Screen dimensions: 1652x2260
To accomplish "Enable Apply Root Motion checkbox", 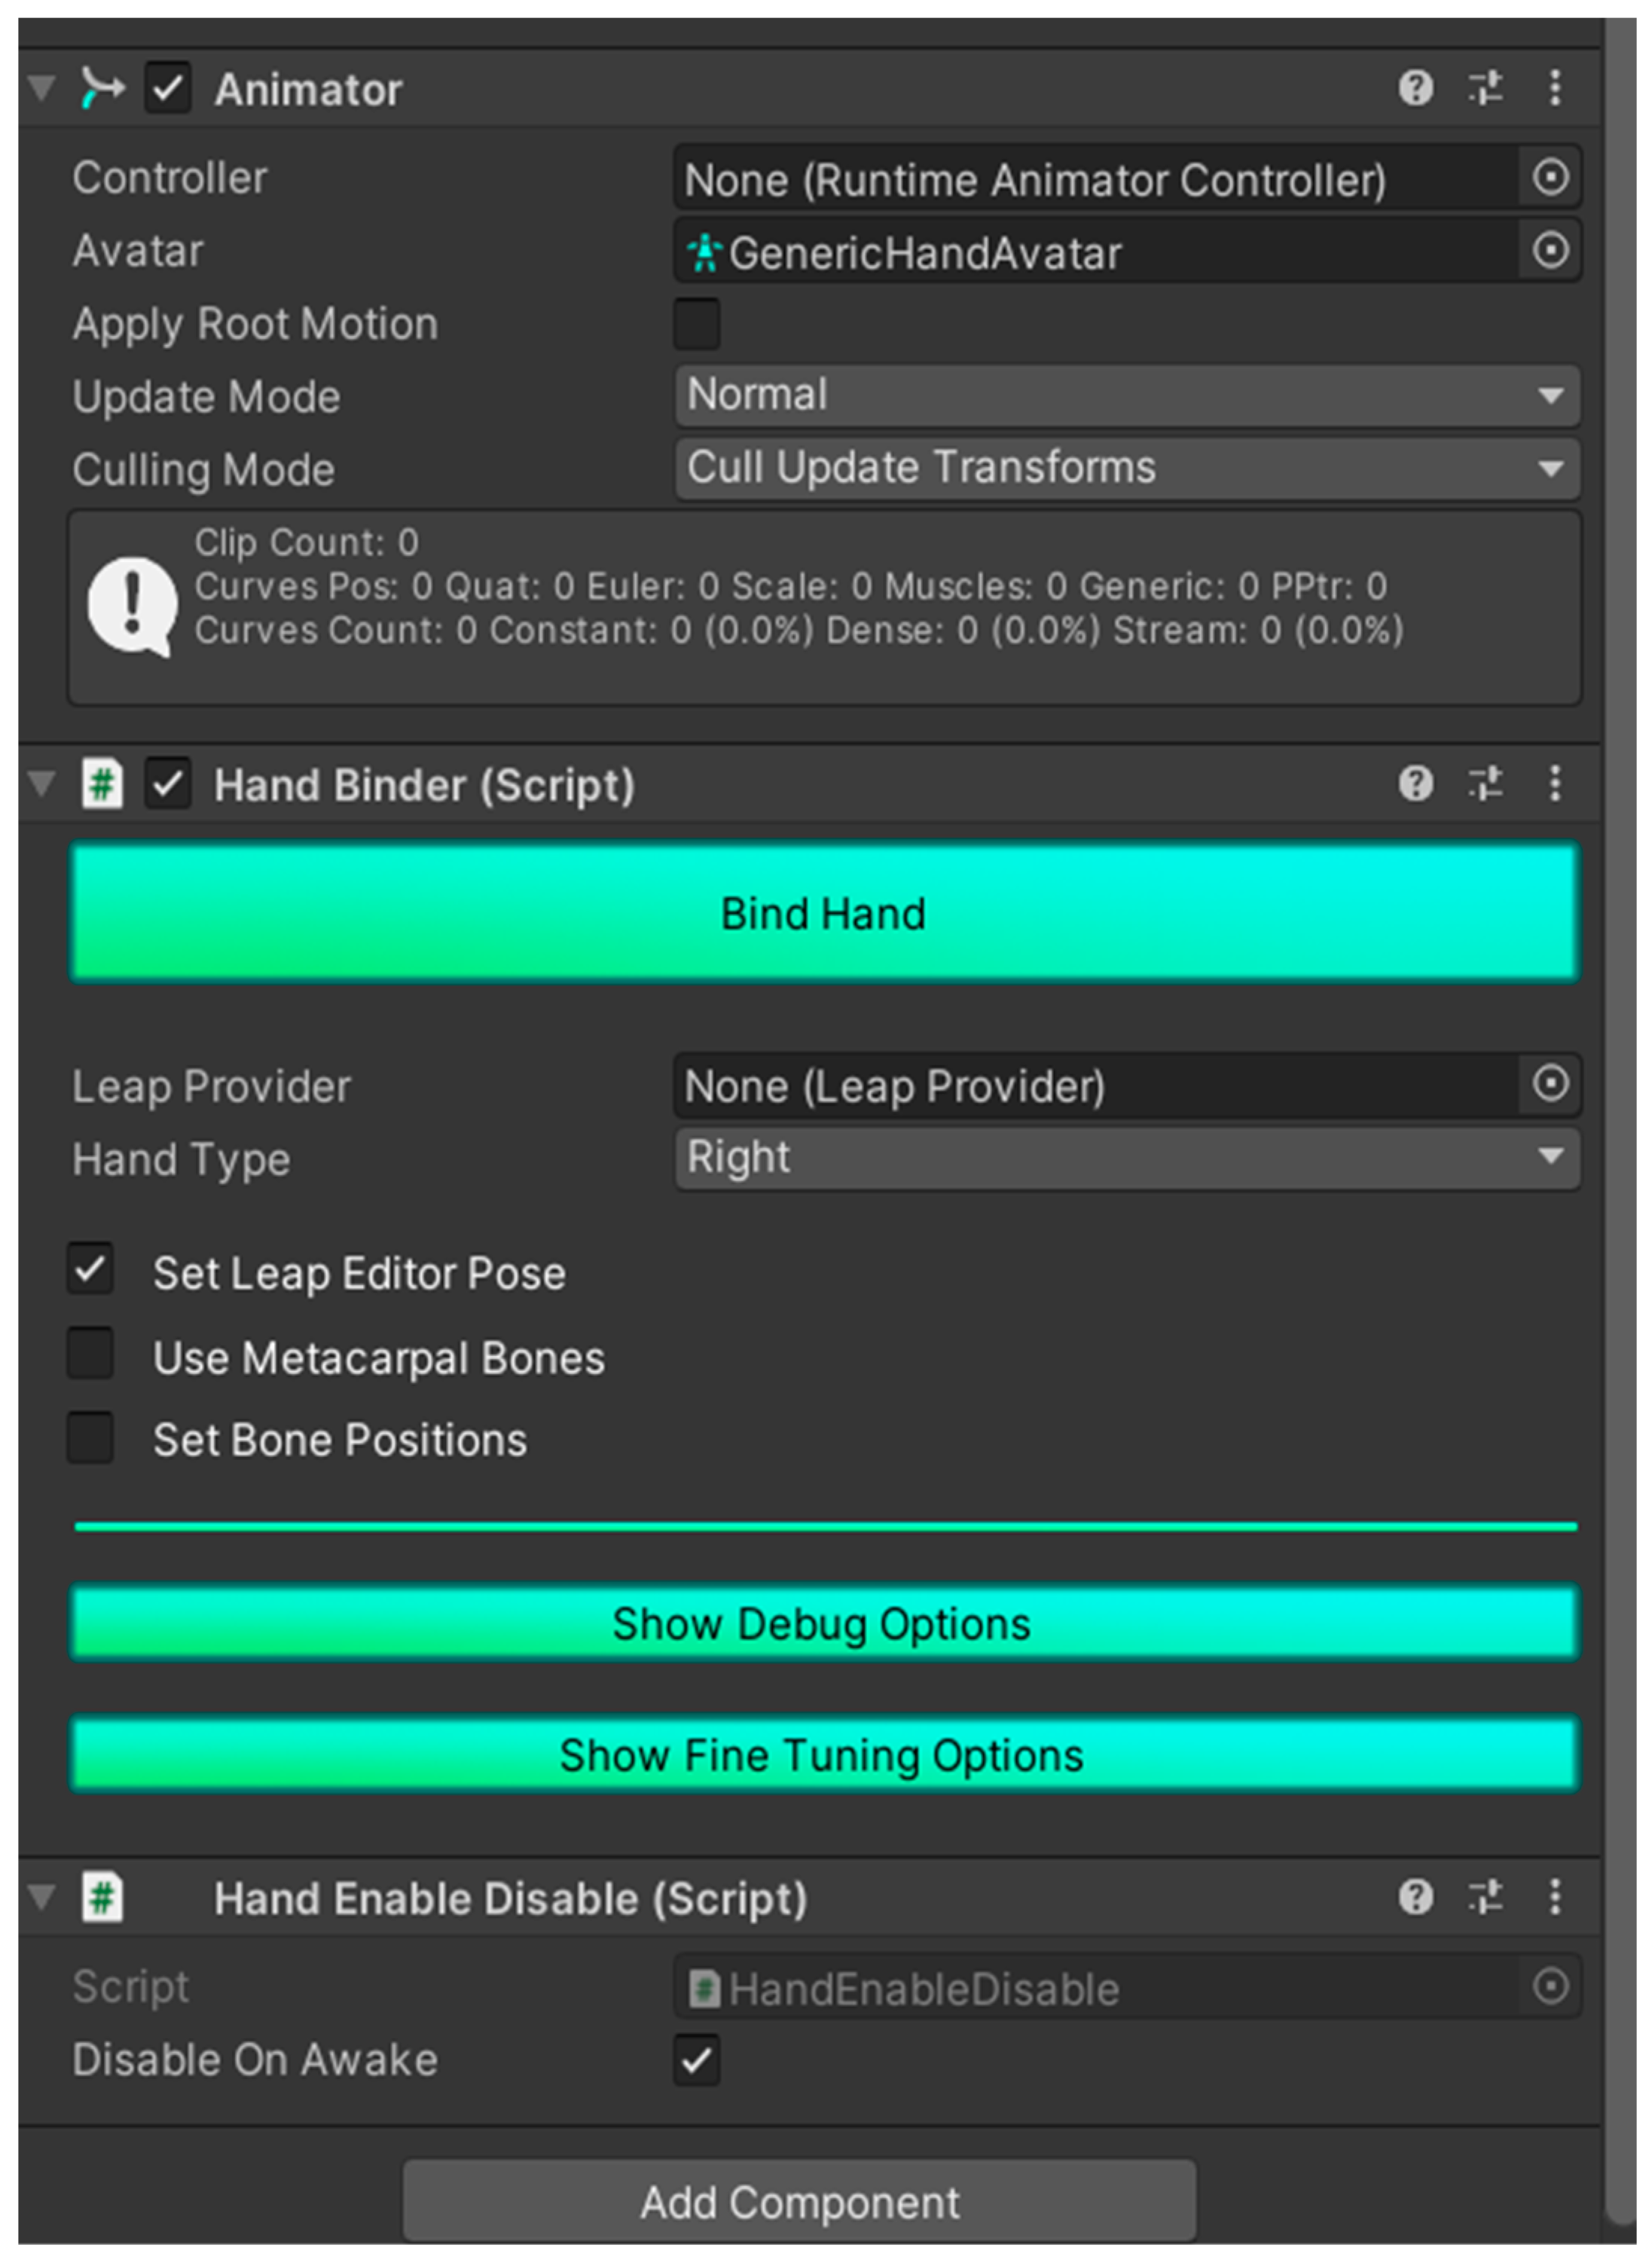I will click(x=696, y=323).
